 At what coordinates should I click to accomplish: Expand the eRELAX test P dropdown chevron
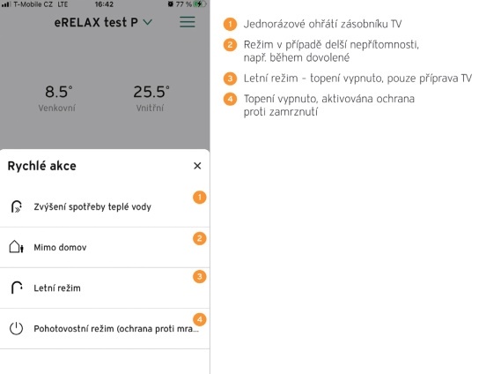pyautogui.click(x=148, y=22)
